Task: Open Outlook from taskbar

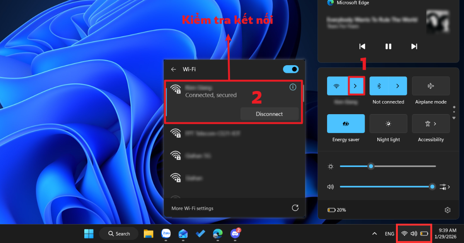Action: (183, 233)
